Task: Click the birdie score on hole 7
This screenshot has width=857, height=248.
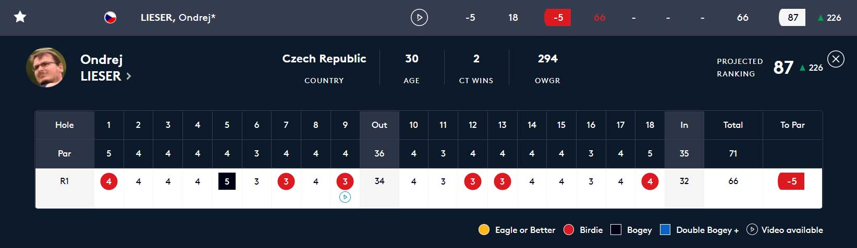Action: click(x=286, y=181)
